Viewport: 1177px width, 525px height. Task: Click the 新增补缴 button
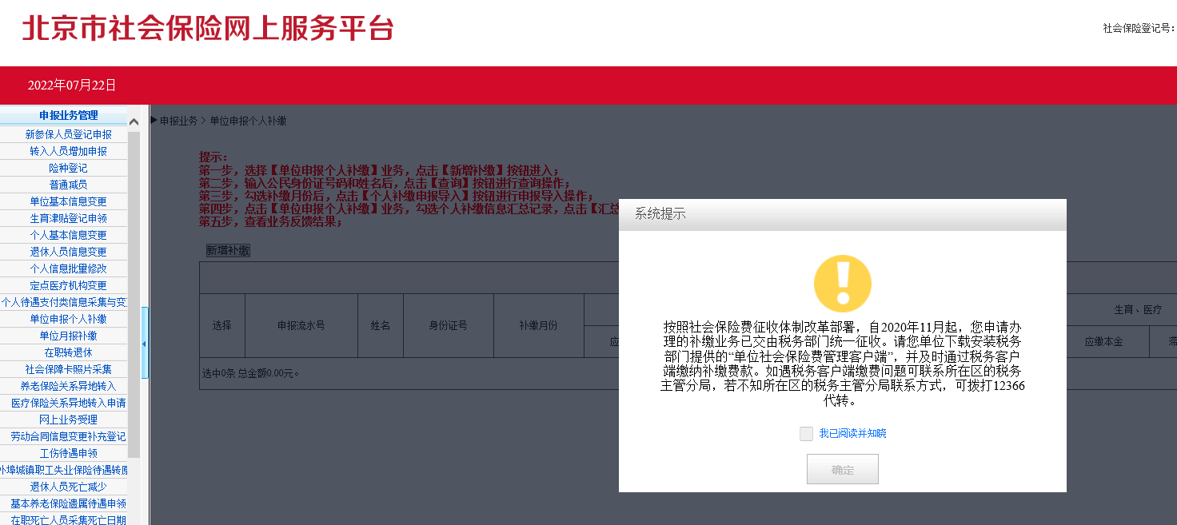228,250
